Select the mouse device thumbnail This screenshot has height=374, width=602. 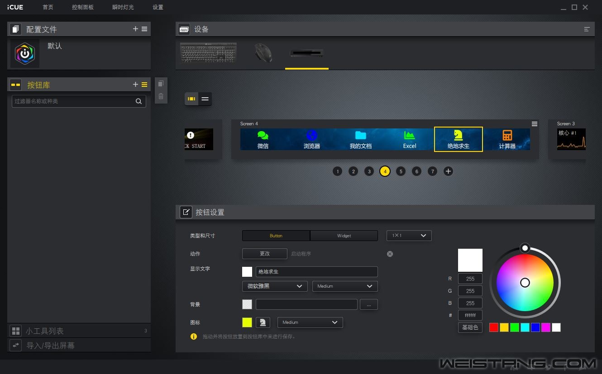263,52
